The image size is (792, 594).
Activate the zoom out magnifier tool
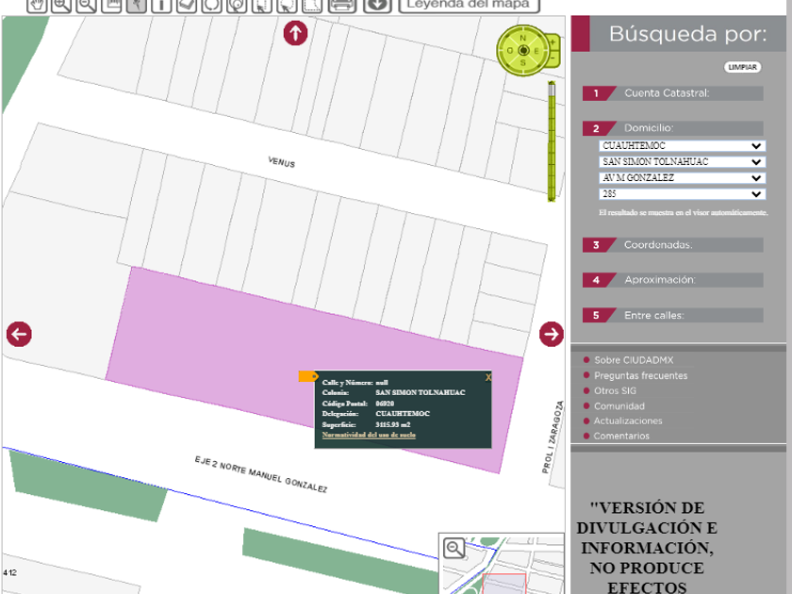pyautogui.click(x=87, y=5)
